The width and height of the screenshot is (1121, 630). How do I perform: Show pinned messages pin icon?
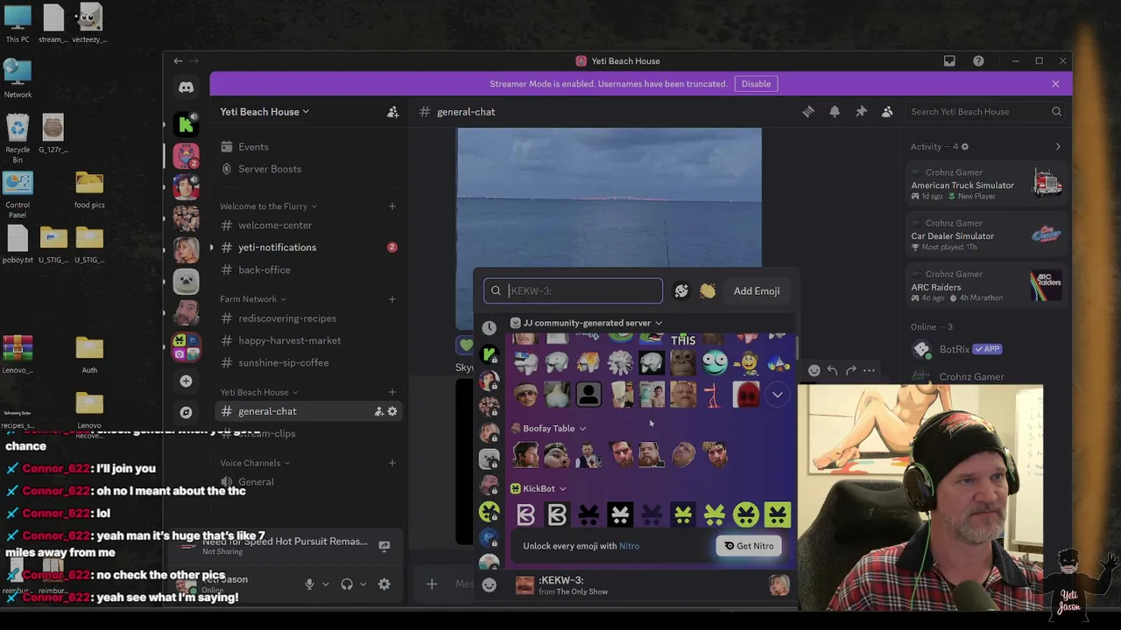click(861, 112)
